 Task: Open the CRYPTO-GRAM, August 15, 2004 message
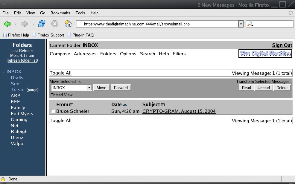click(179, 111)
